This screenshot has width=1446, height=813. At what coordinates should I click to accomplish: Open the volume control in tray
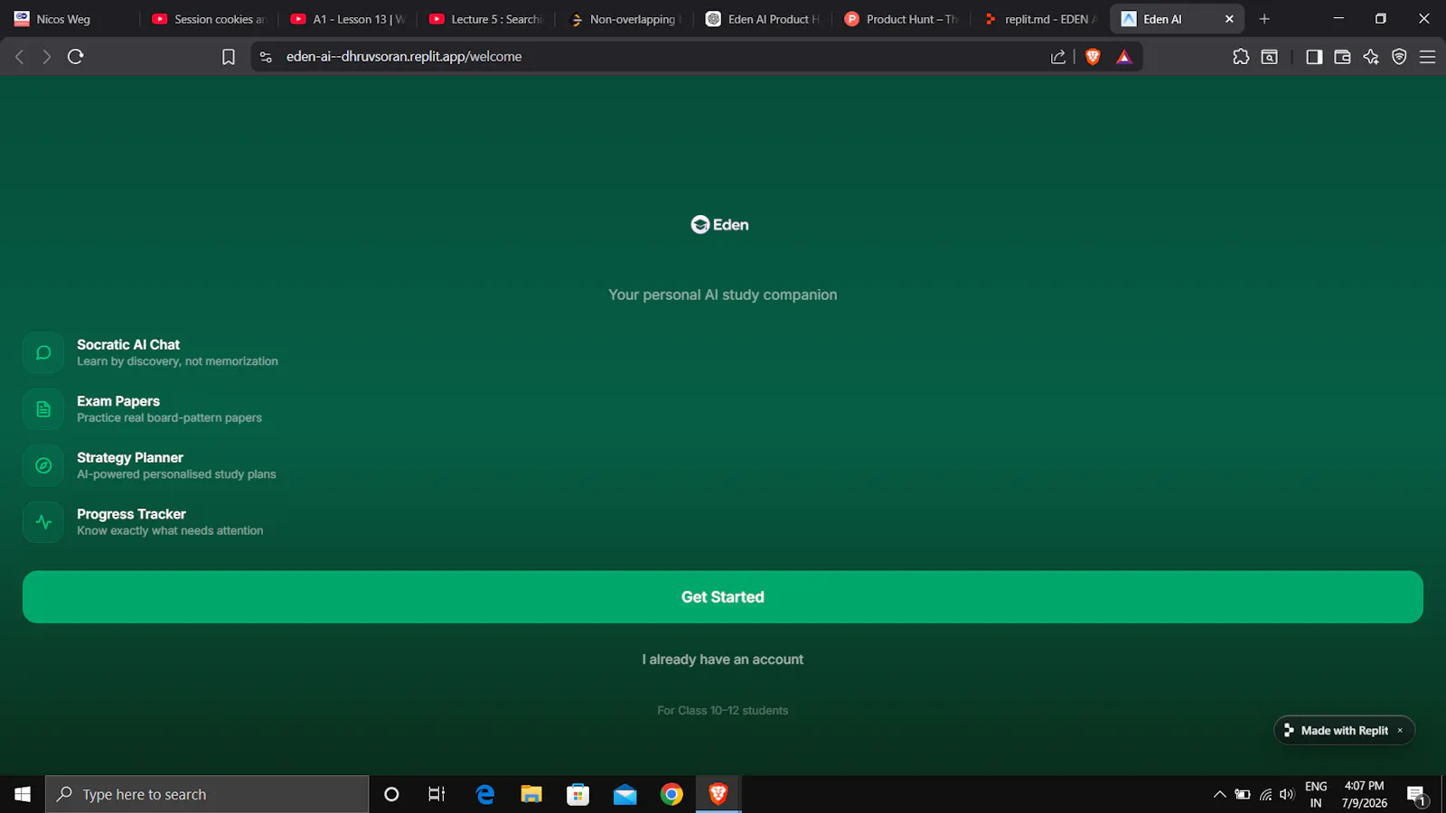pos(1287,794)
